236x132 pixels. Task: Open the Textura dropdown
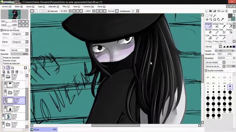pyautogui.click(x=20, y=34)
